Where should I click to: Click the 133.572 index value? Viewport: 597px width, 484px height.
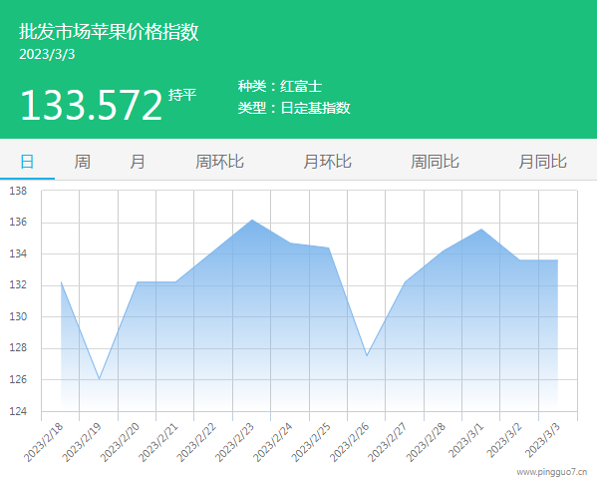[92, 105]
